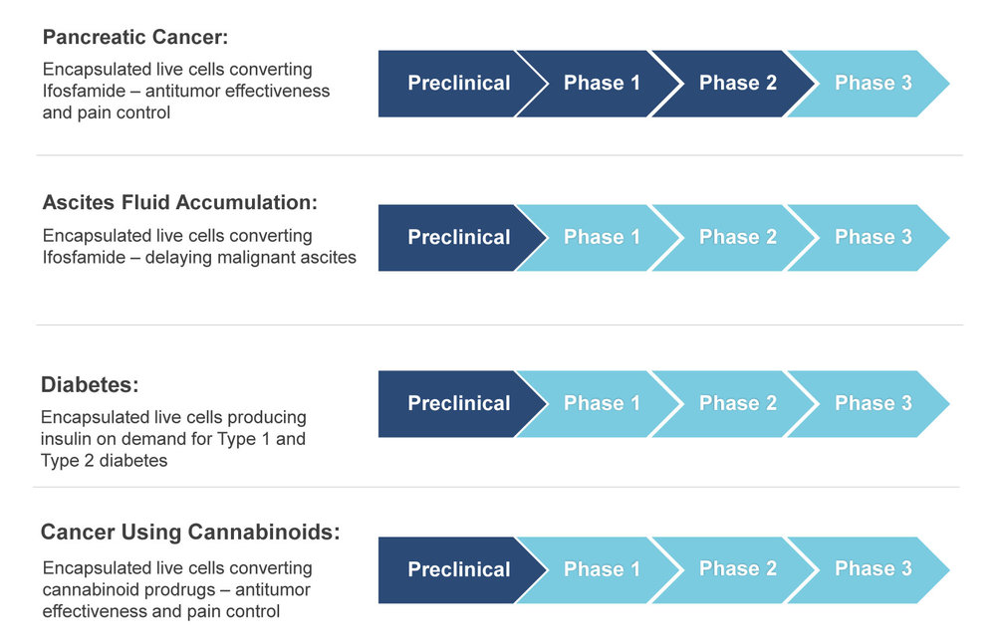996x644 pixels.
Task: Select Phase 1 in Cancer Using Cannabinoids row
Action: (x=601, y=569)
